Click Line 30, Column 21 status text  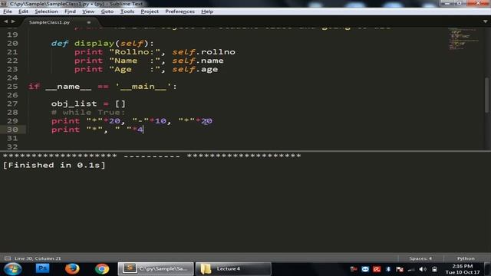[x=38, y=258]
